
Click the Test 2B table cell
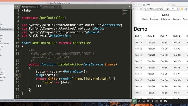pos(151,49)
